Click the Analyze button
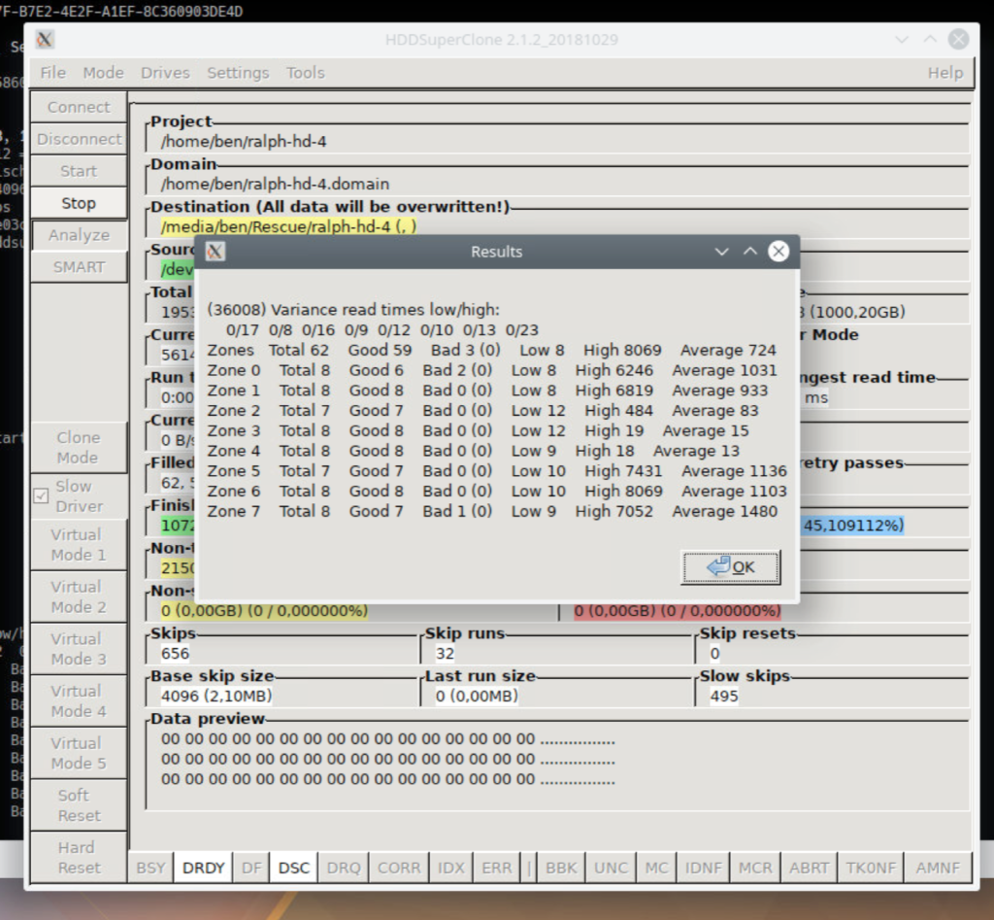 click(x=79, y=235)
